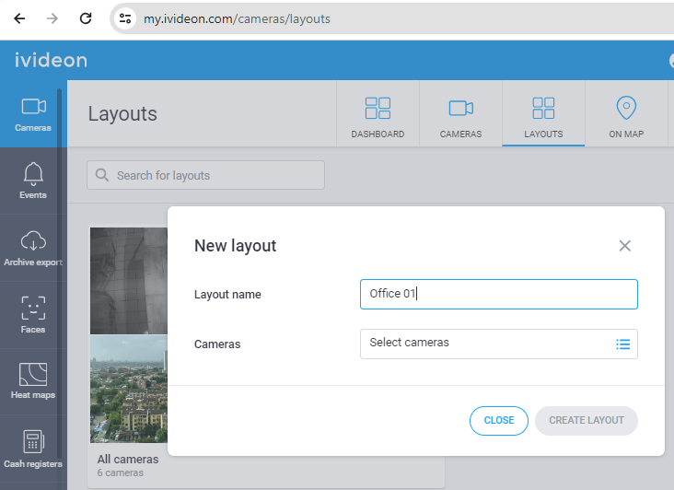The image size is (674, 490).
Task: Click the address bar URL
Action: coord(237,19)
